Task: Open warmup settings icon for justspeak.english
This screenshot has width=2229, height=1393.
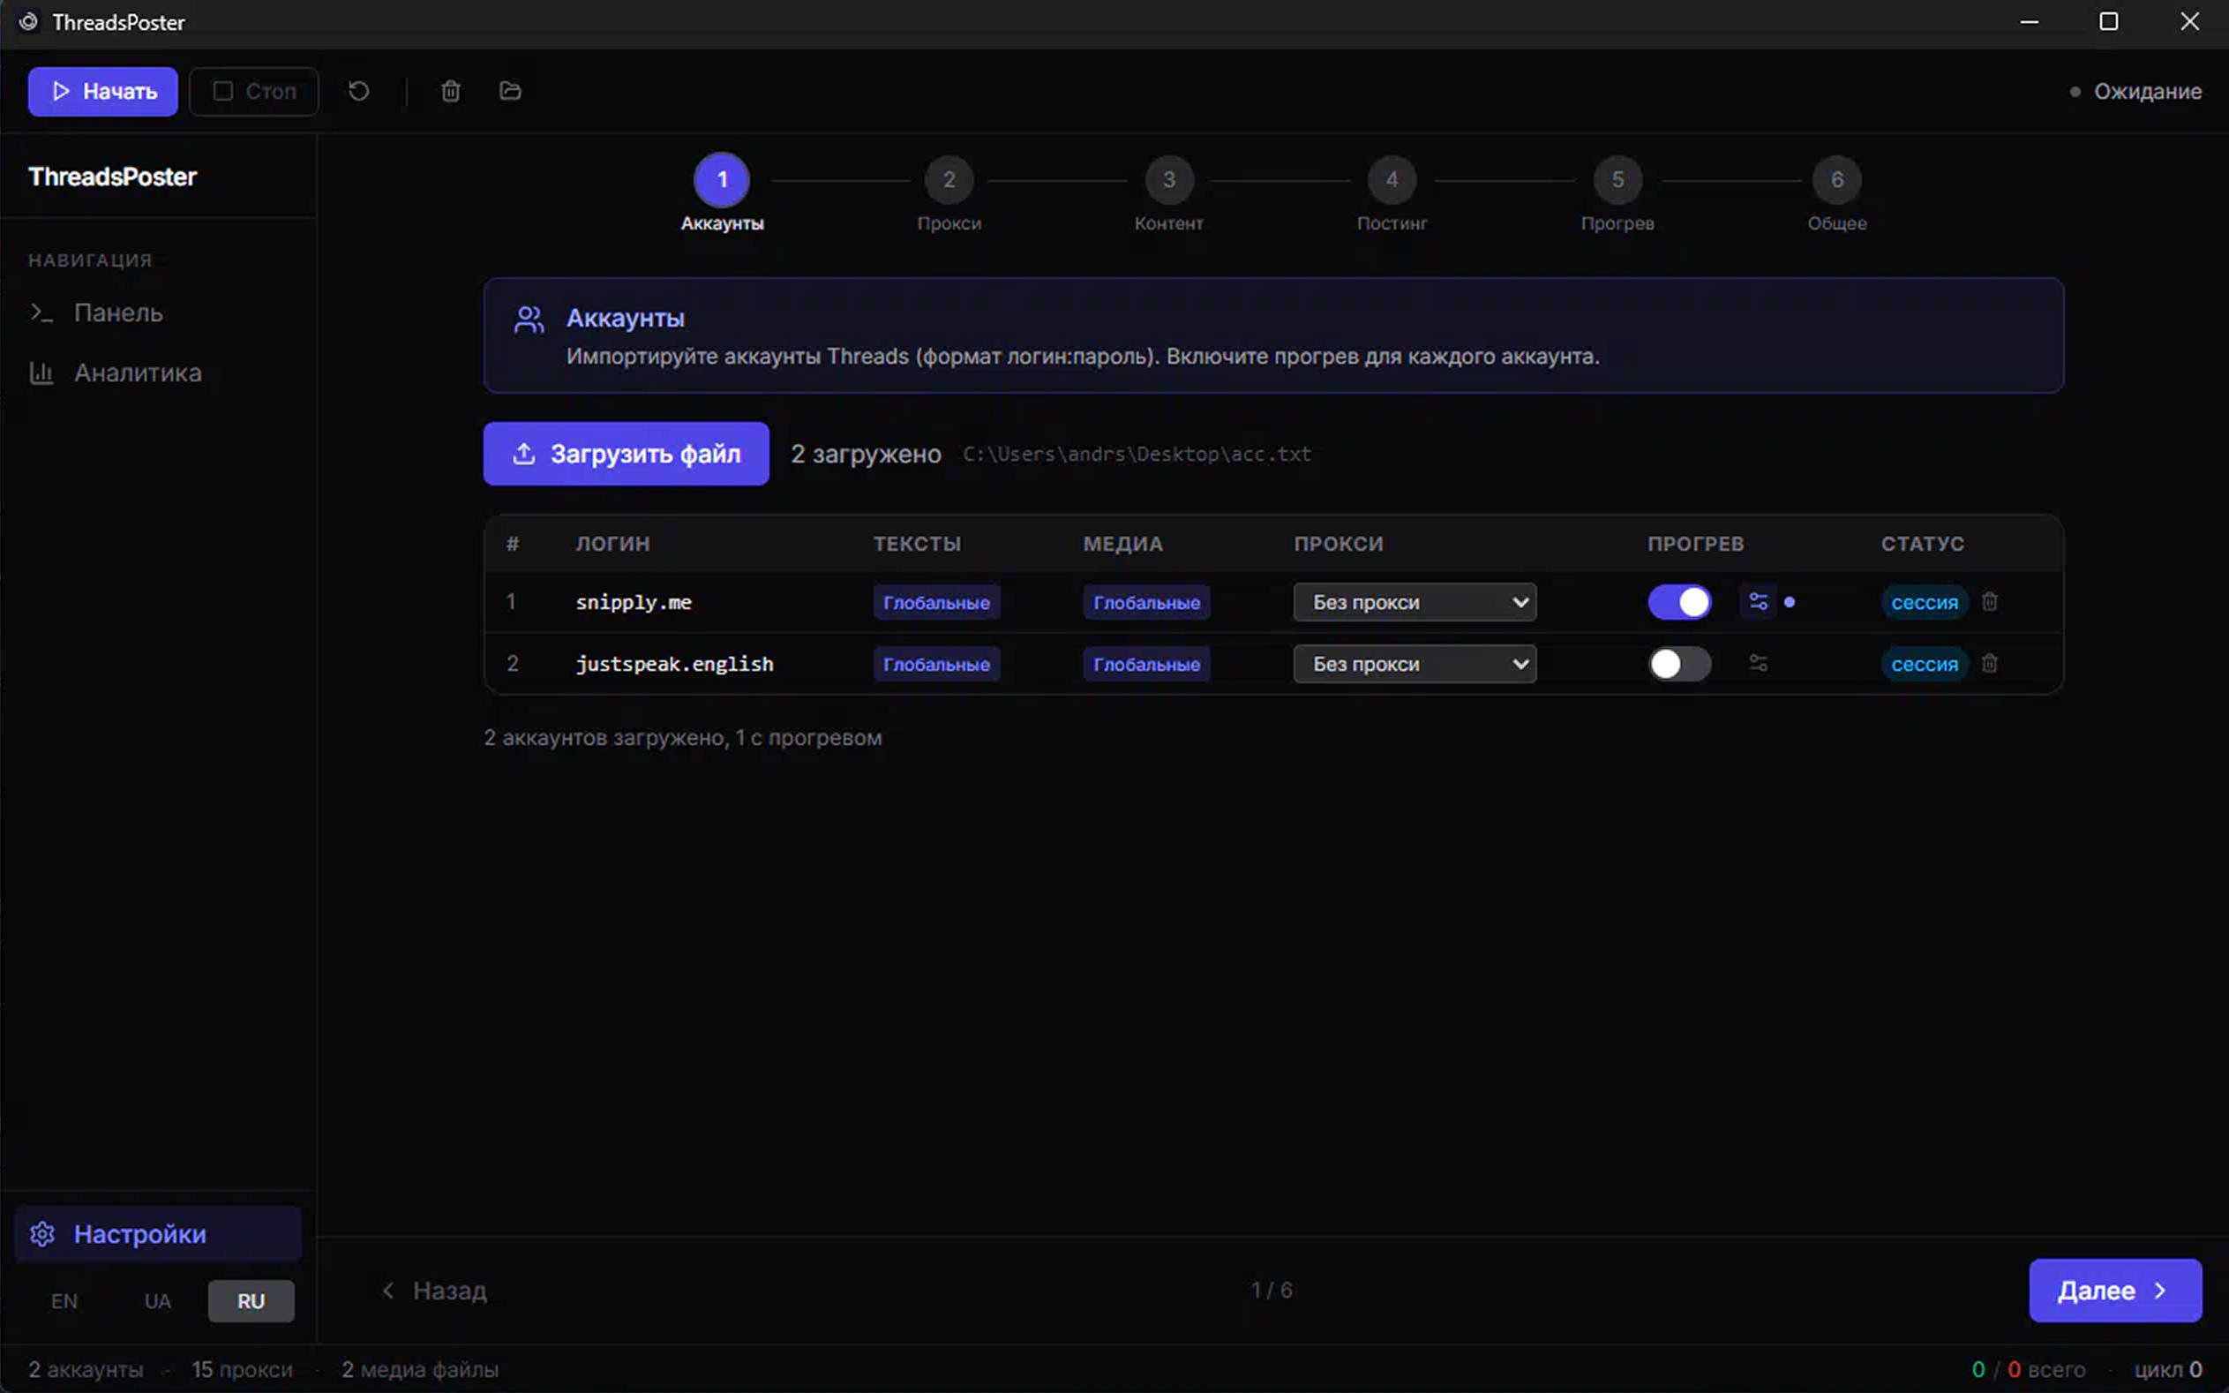Action: pyautogui.click(x=1760, y=663)
